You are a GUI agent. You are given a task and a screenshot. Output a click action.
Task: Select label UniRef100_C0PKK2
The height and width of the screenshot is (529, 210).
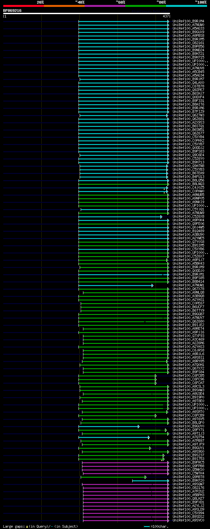coord(188,141)
